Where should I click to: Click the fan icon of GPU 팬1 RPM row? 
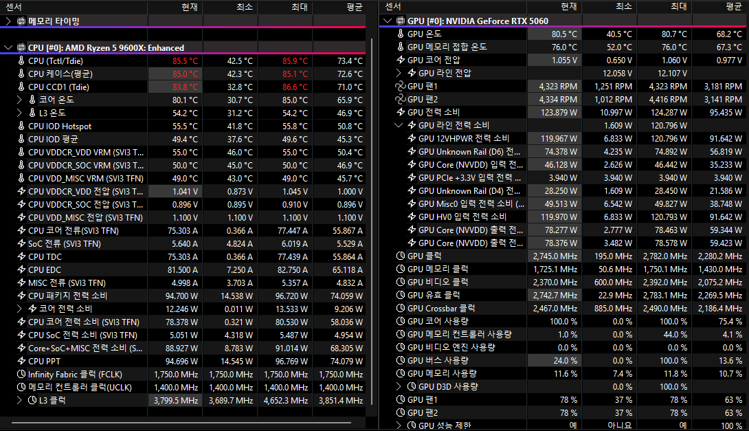401,86
